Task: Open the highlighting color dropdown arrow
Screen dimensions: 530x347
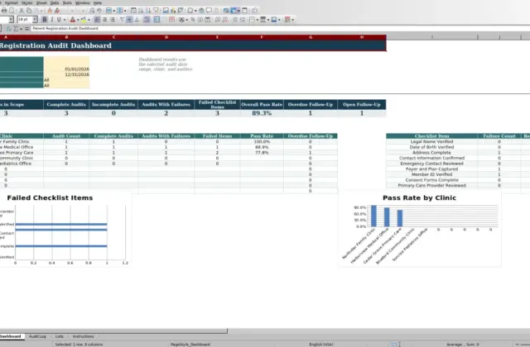Action: coord(89,20)
